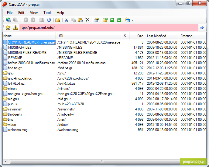Viewport: 209px width, 167px height.
Task: Sort by the Last Modified column header
Action: click(x=162, y=36)
